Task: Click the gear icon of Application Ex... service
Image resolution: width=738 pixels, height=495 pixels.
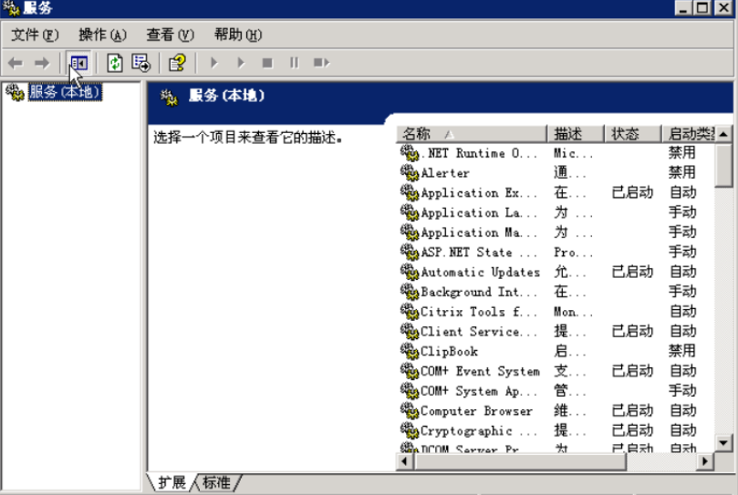Action: click(x=410, y=192)
